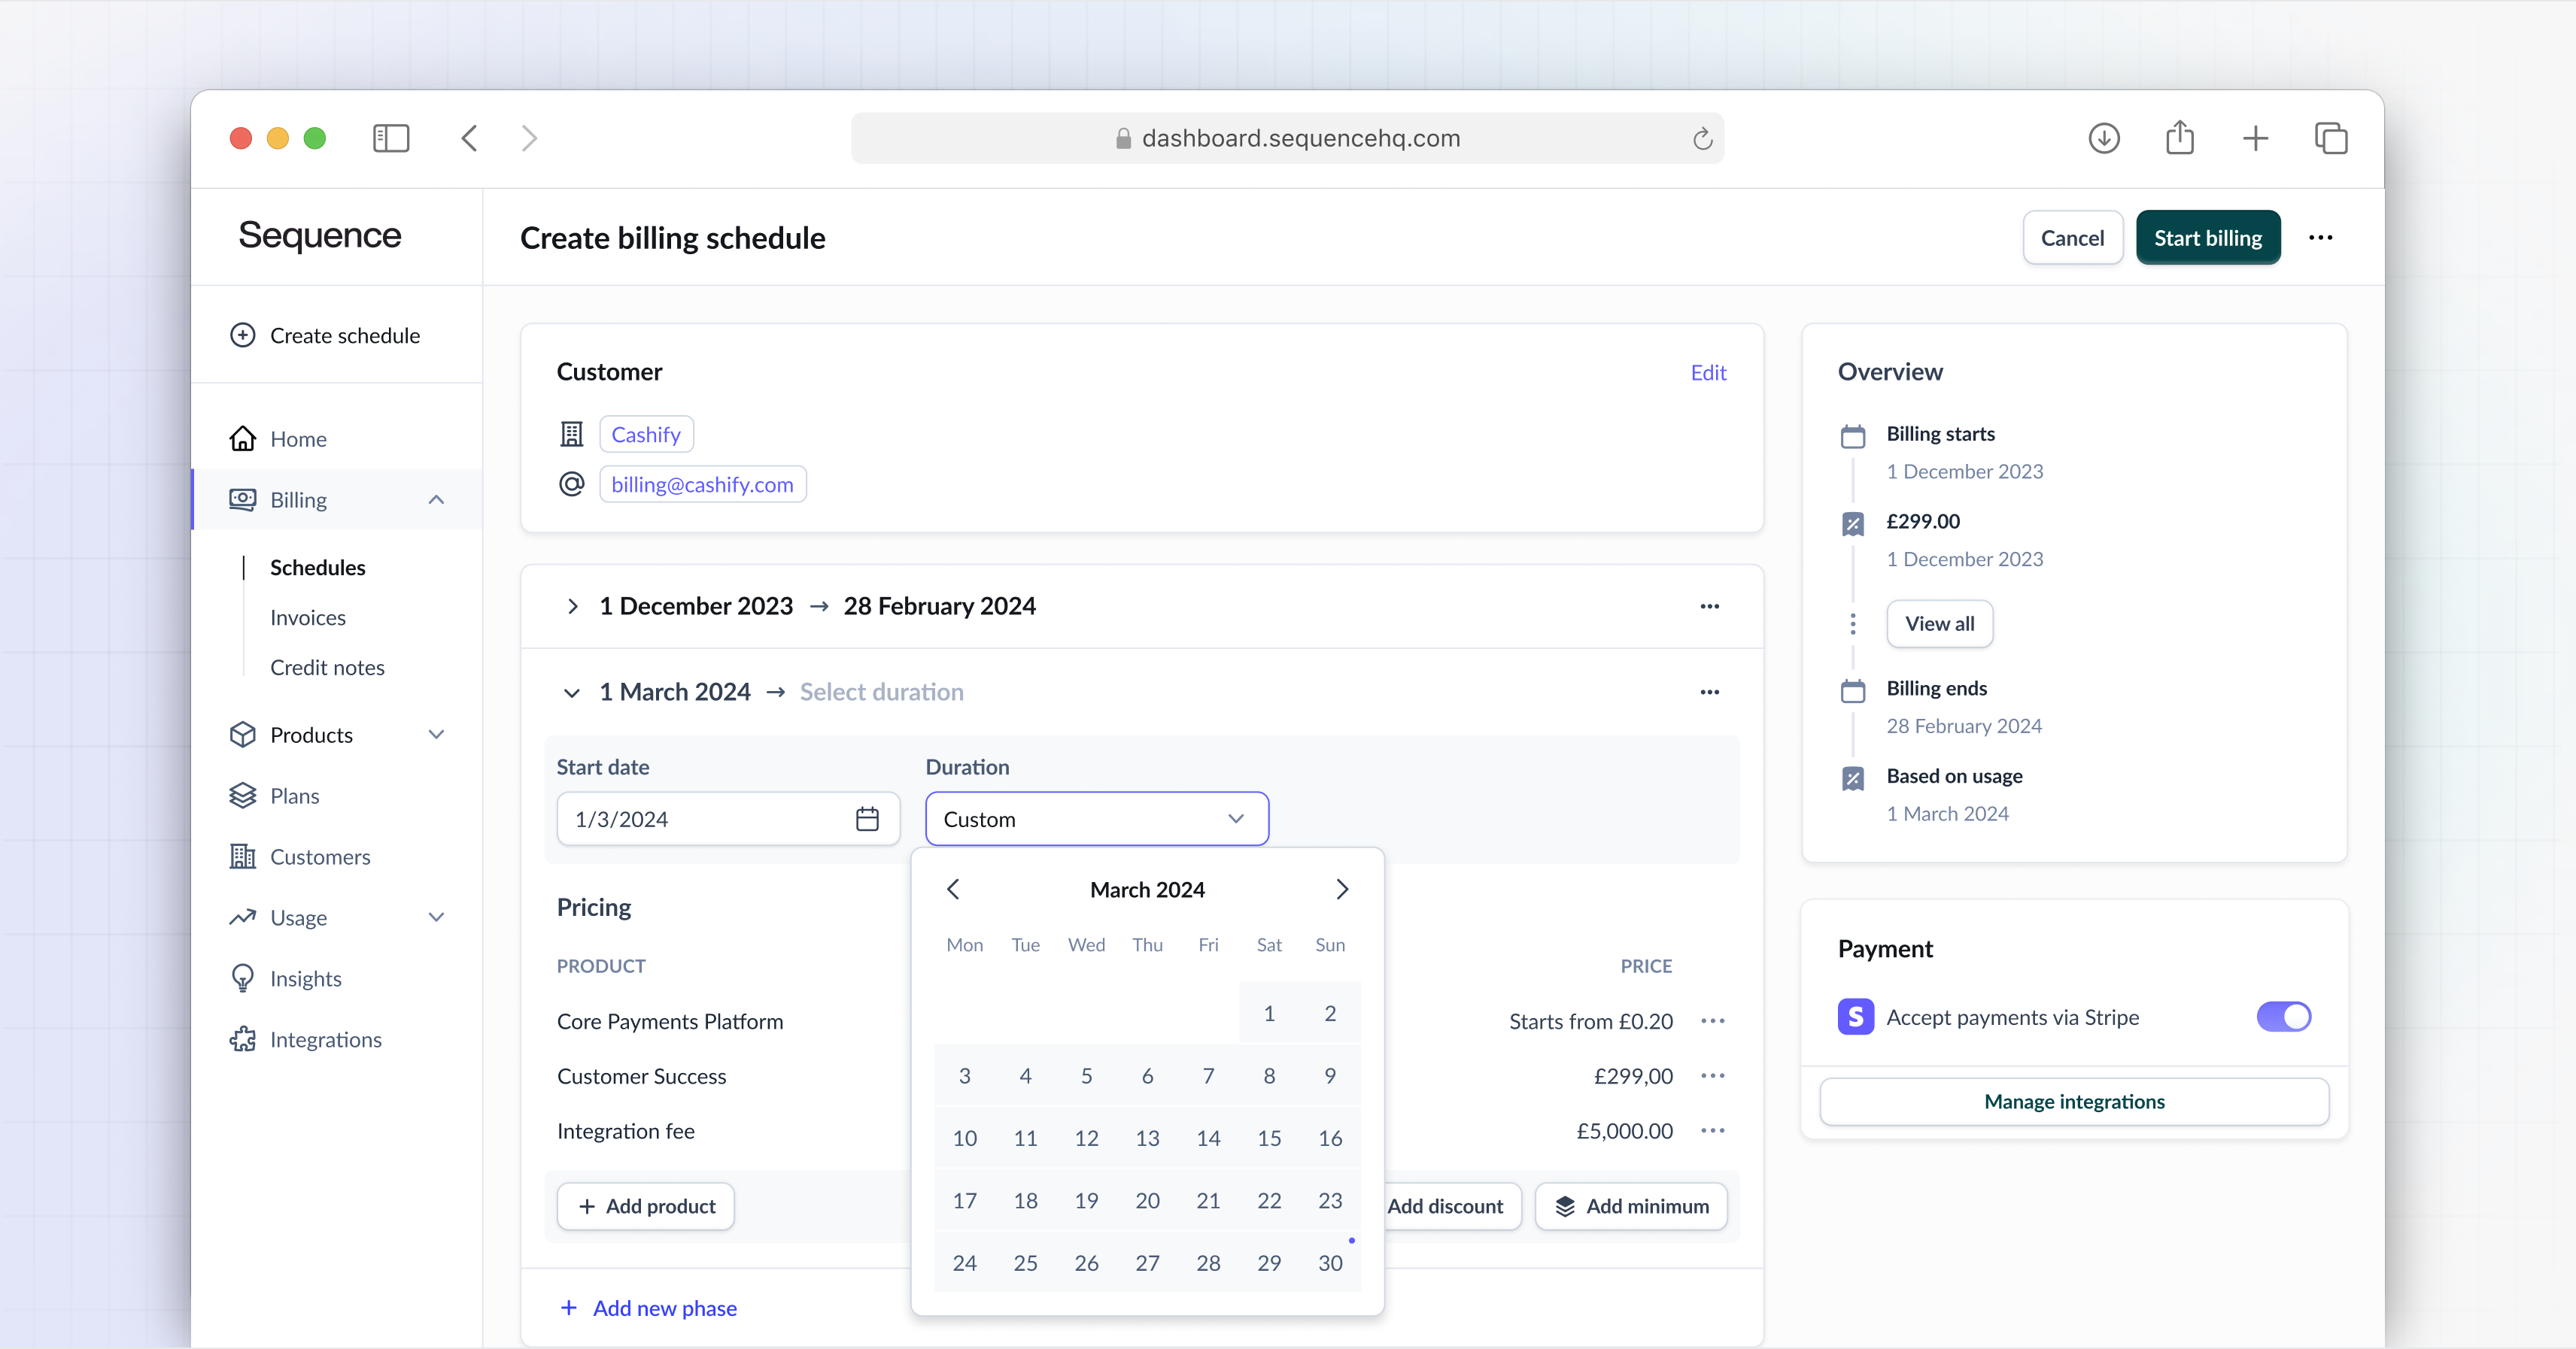2576x1349 pixels.
Task: Open options for the 1 March 2024 phase
Action: (1710, 693)
